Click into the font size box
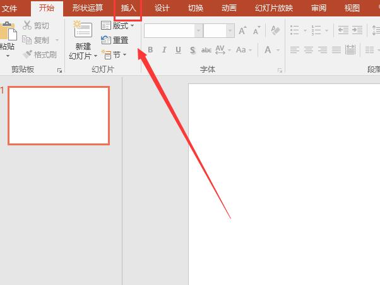 (215, 30)
